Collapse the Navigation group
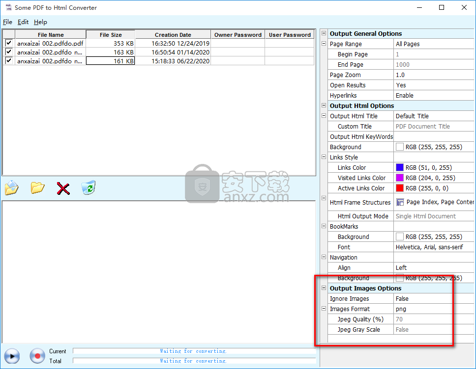This screenshot has width=476, height=369. 324,257
